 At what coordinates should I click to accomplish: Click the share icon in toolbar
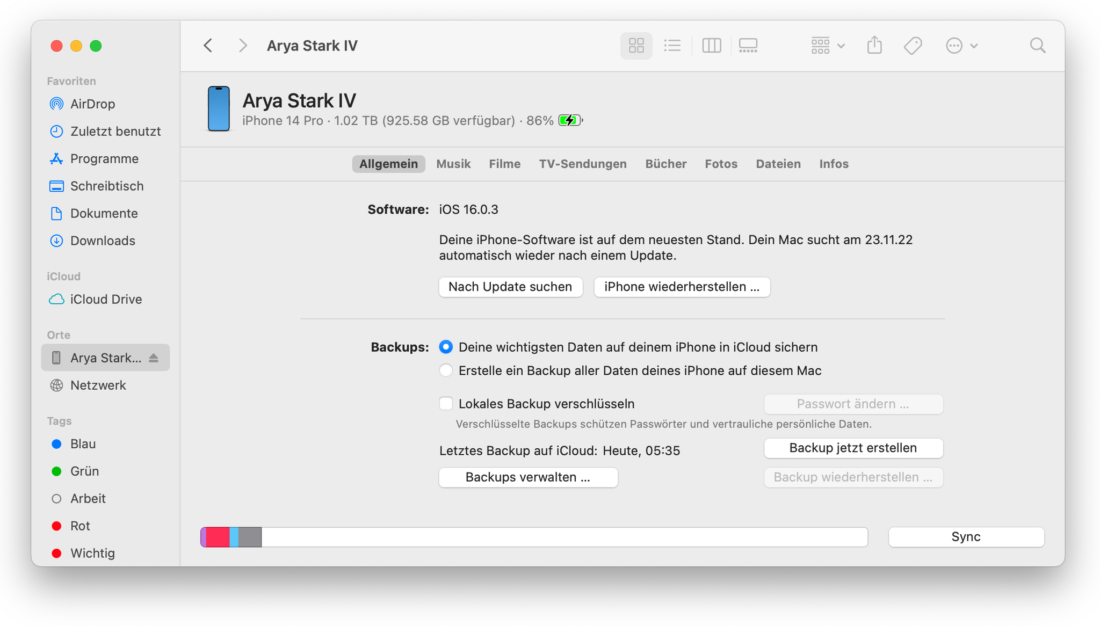point(874,46)
